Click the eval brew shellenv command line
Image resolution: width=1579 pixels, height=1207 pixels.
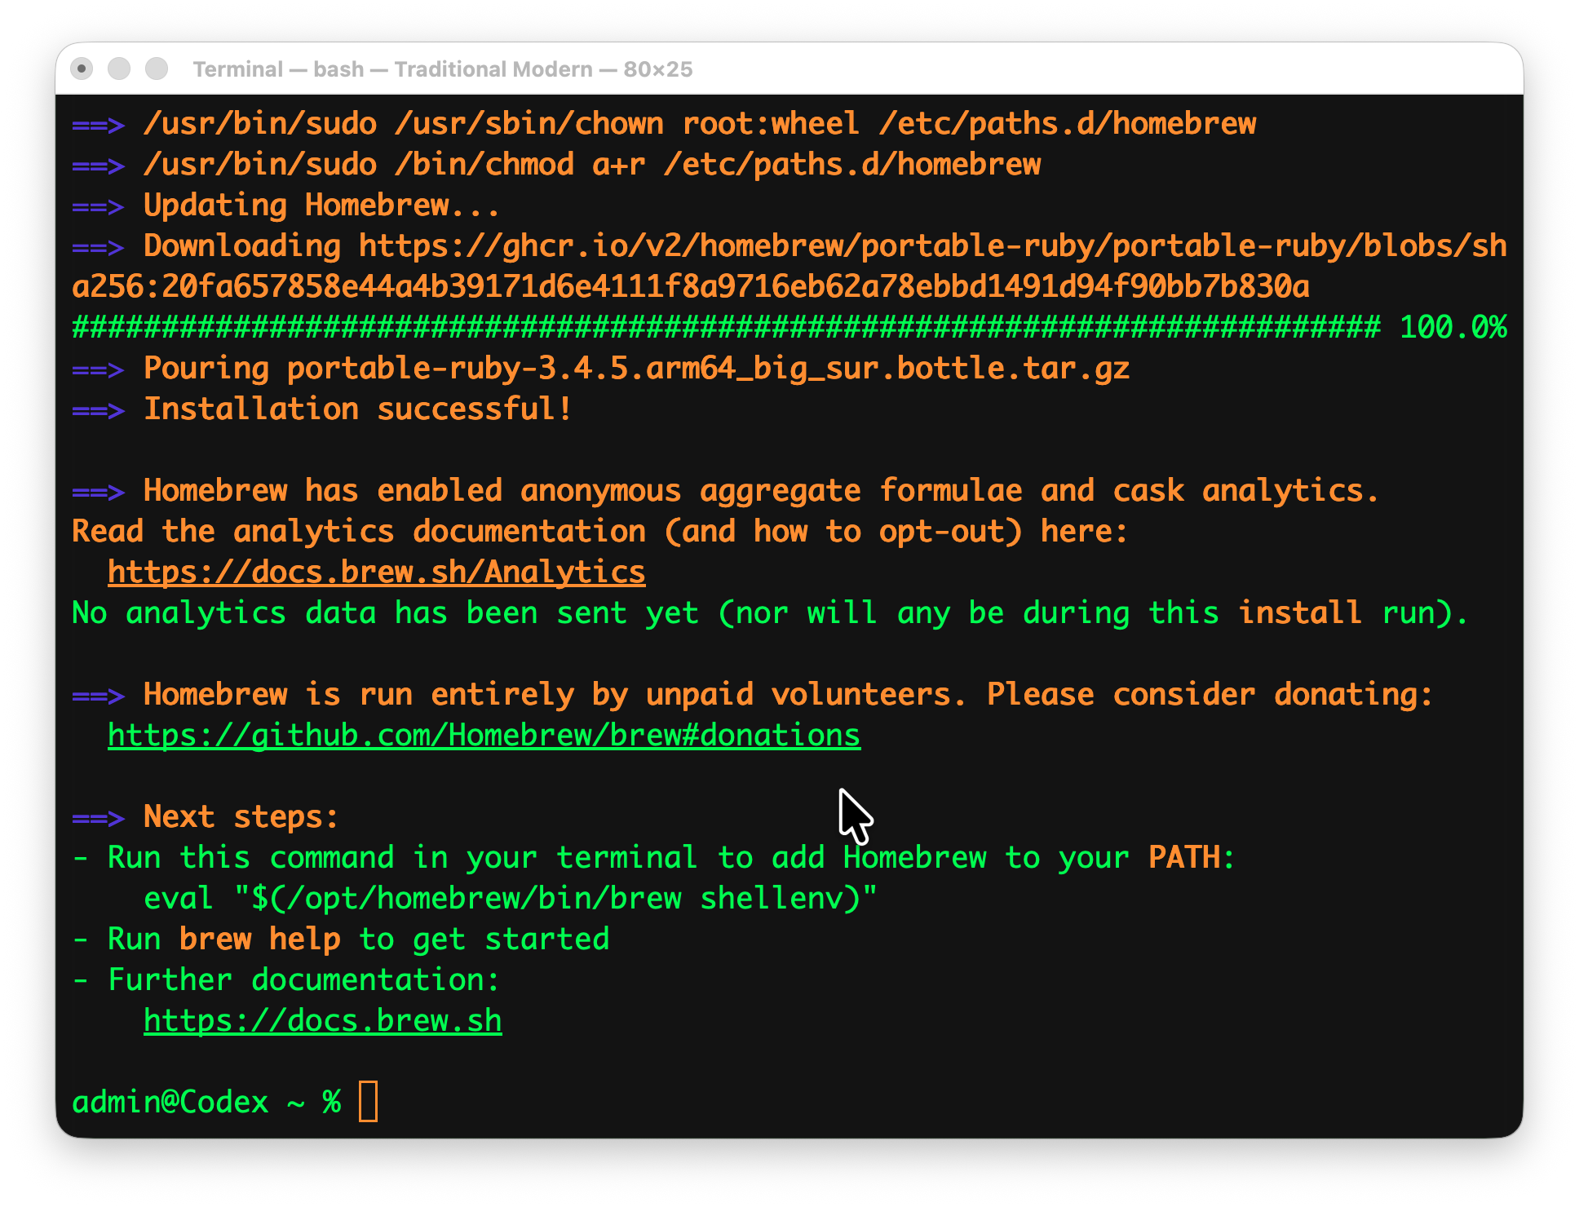[x=510, y=899]
